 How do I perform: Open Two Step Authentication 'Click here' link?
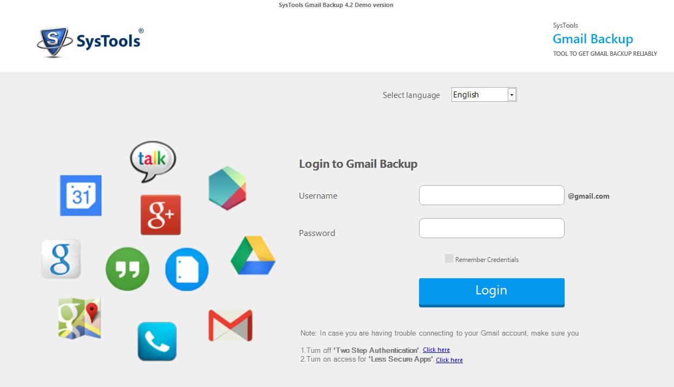point(436,350)
